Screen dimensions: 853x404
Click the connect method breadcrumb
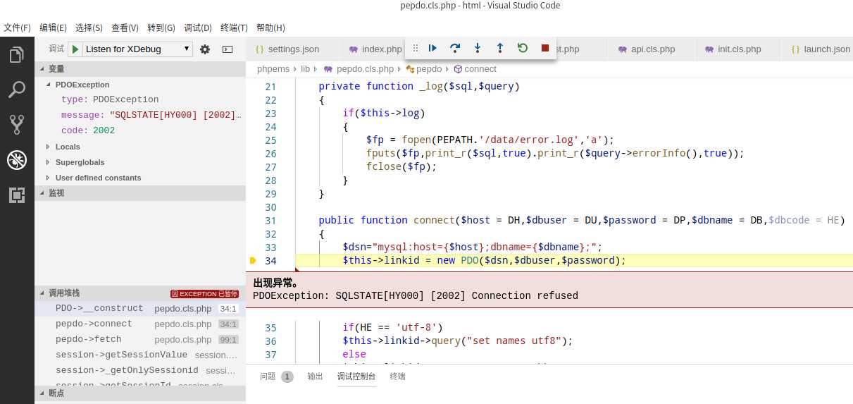point(480,69)
